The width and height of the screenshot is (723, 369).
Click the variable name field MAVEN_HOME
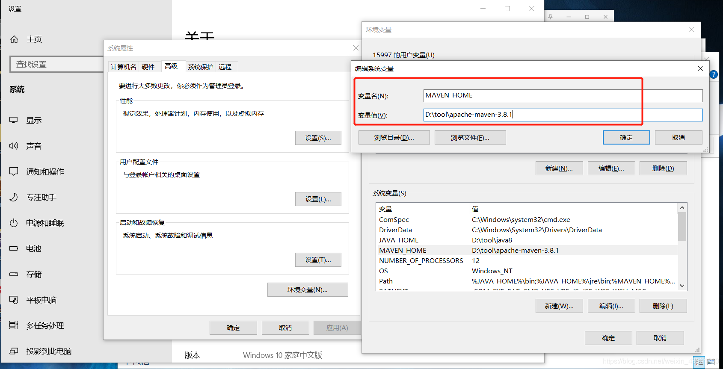(x=563, y=95)
